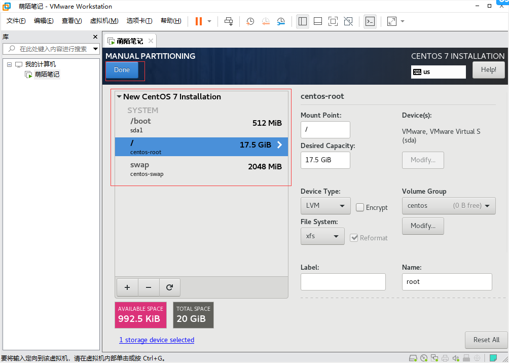The image size is (509, 363).
Task: Click the Label input field
Action: click(x=343, y=282)
